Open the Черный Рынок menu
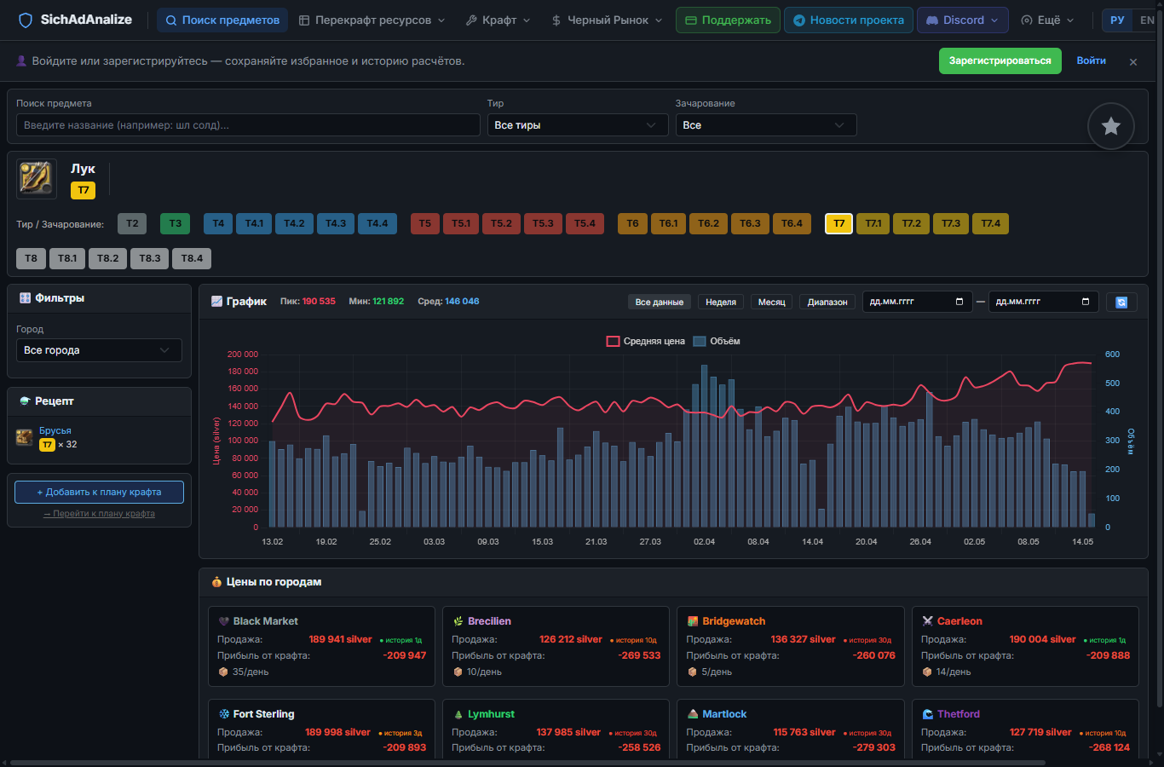Screen dimensions: 1164x767 click(607, 20)
